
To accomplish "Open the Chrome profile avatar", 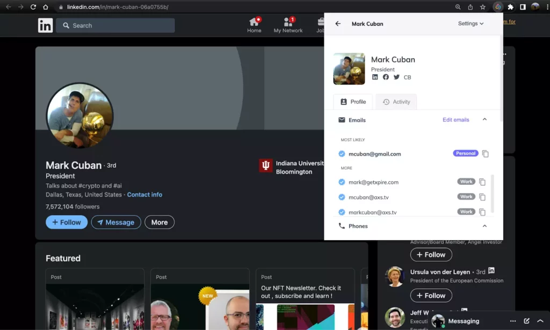I will (535, 6).
